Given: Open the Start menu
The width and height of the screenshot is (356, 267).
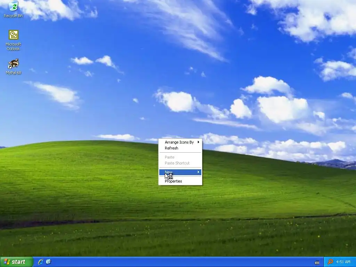Looking at the screenshot, I should coord(16,262).
